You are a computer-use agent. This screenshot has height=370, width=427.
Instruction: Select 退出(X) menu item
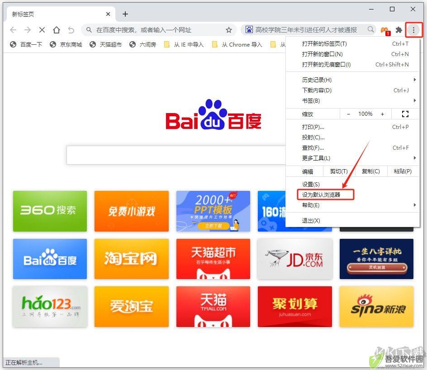coord(353,221)
